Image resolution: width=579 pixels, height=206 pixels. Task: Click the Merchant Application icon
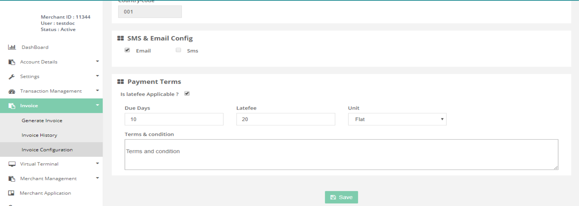coord(11,193)
